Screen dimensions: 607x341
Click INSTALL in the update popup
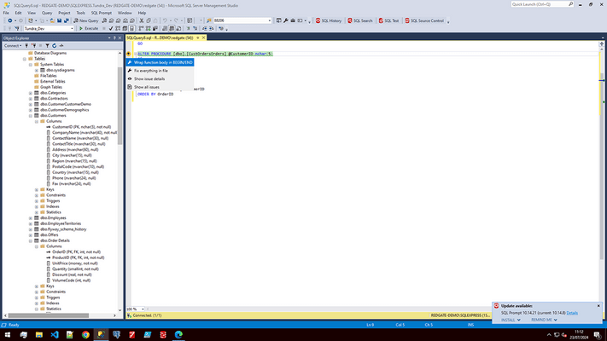[x=509, y=320]
